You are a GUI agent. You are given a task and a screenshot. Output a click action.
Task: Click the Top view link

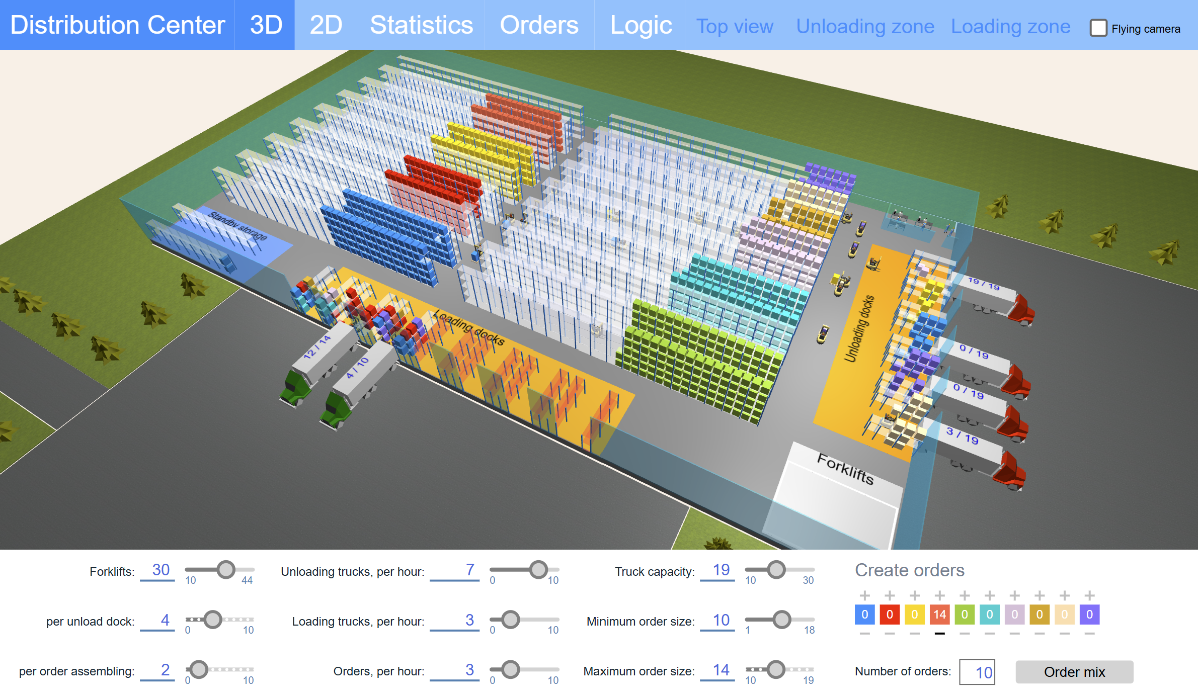pos(734,27)
